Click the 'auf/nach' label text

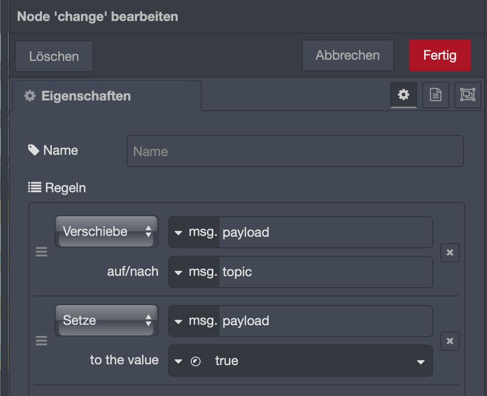tap(132, 272)
